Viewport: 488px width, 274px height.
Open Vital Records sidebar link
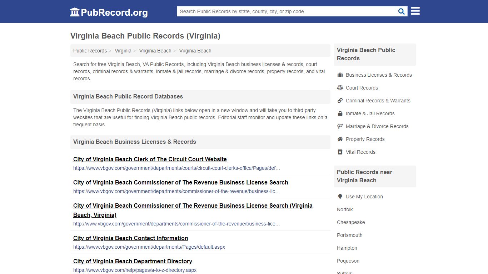[x=360, y=152]
